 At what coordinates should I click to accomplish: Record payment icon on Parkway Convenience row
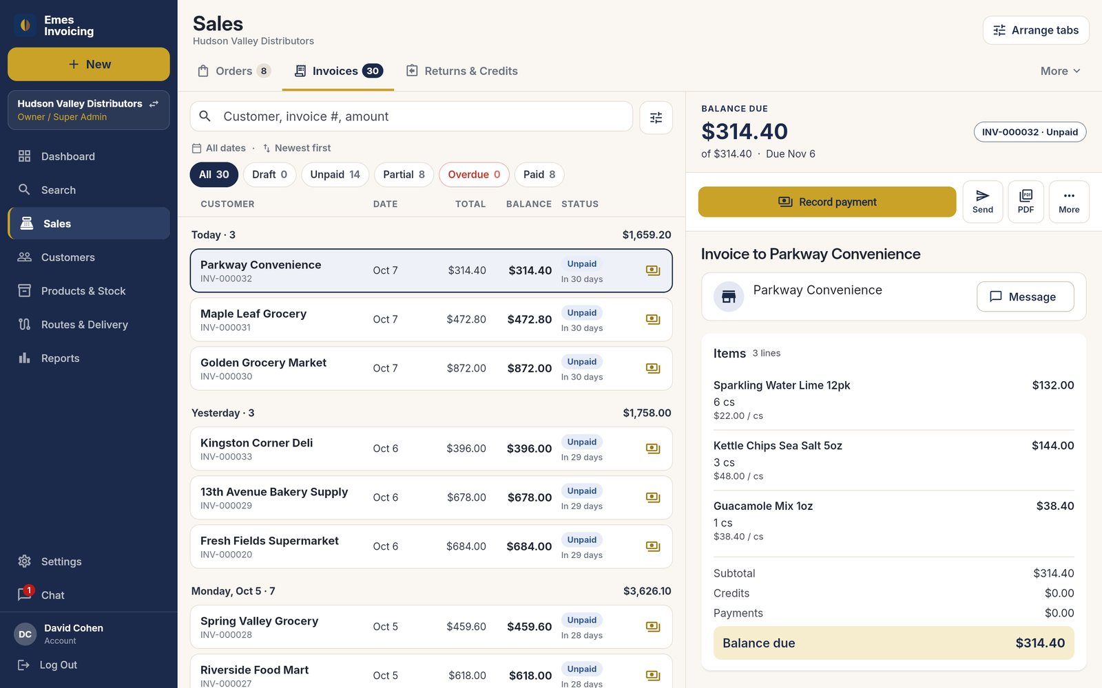[653, 271]
